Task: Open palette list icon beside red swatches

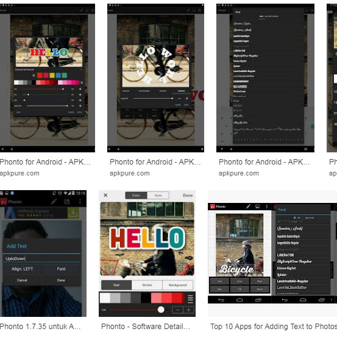Action: point(190,299)
